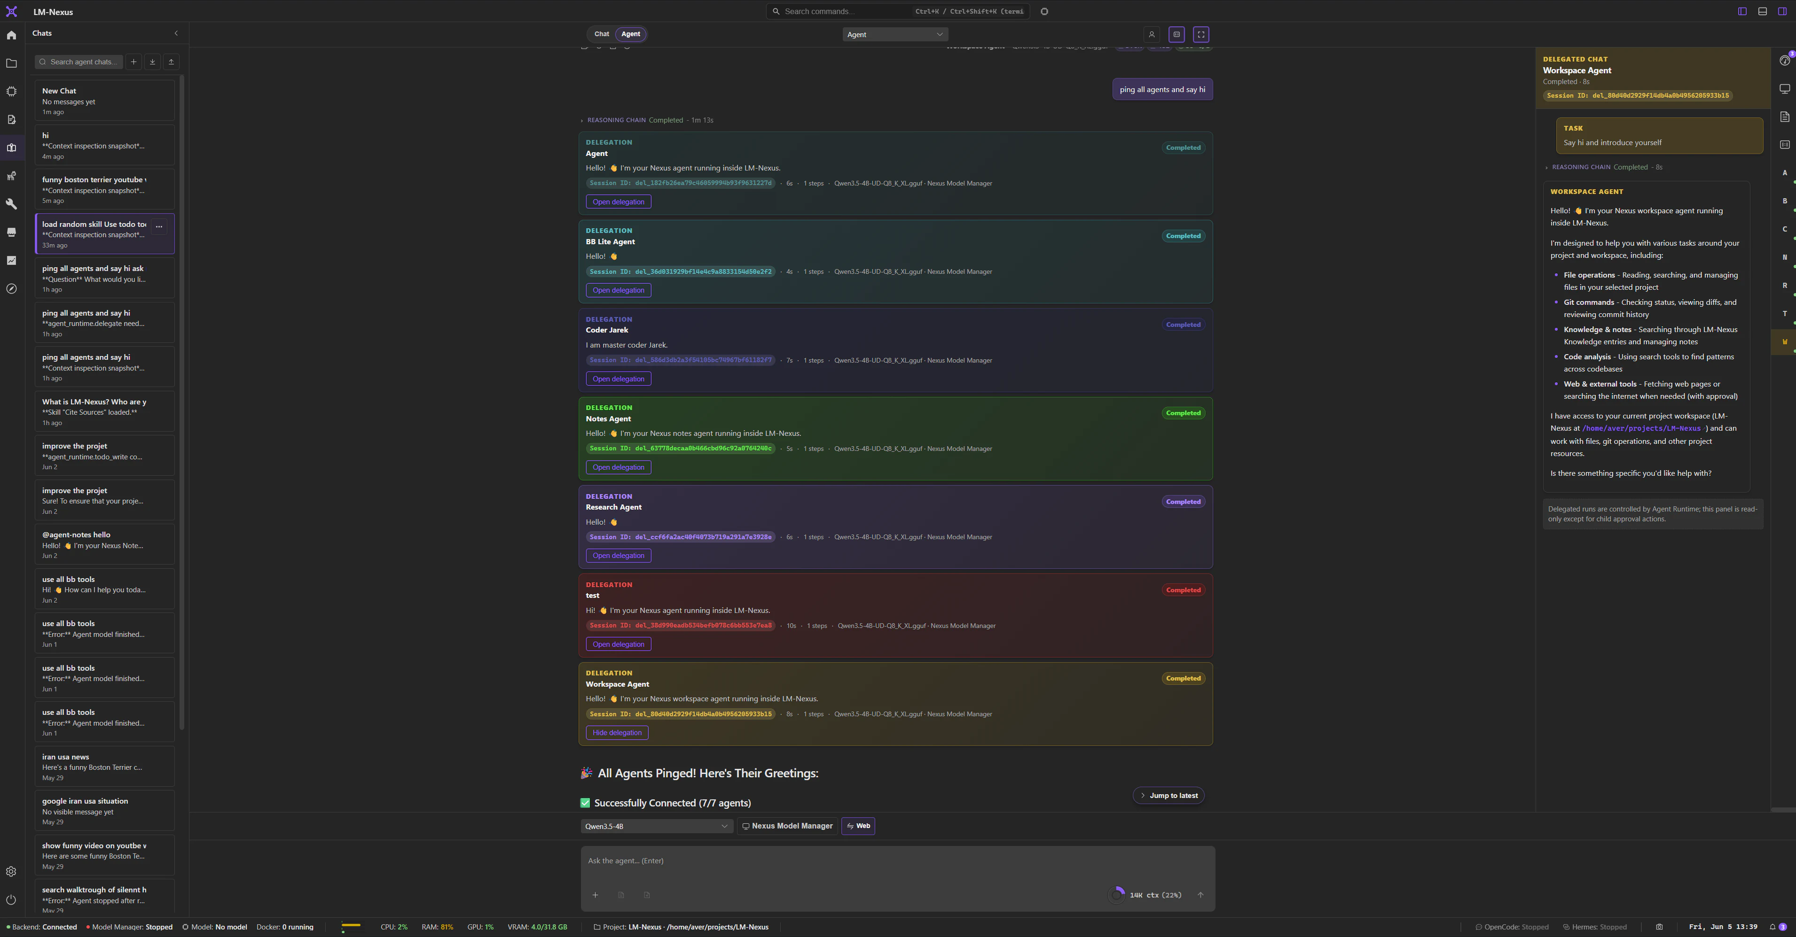Select the wrench tools icon in sidebar
Viewport: 1796px width, 937px height.
pos(11,204)
